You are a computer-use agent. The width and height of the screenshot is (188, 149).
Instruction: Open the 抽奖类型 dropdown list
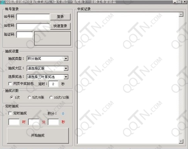pos(66,59)
